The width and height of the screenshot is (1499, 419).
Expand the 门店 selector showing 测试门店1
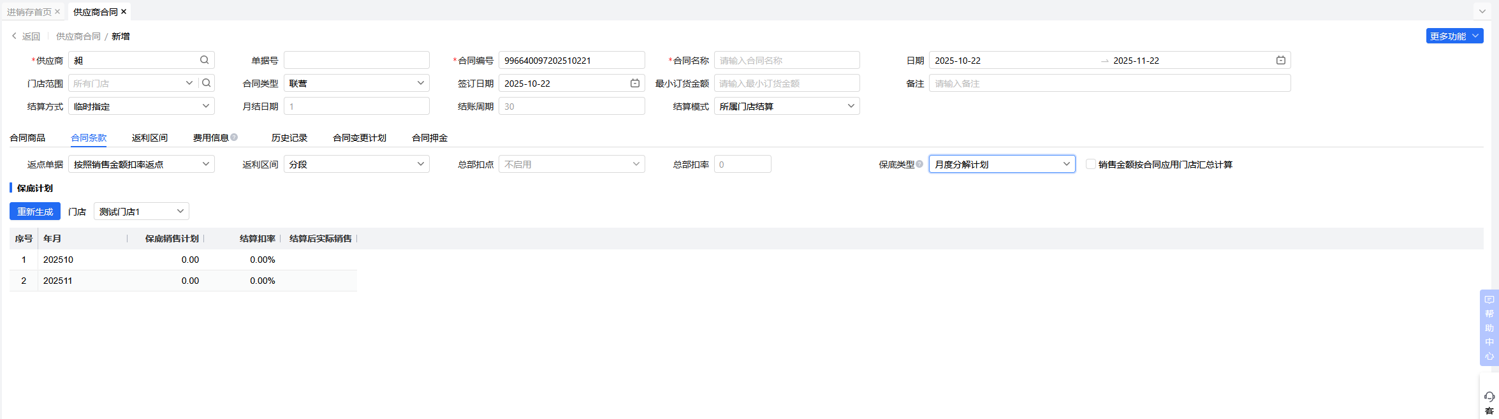pos(141,211)
